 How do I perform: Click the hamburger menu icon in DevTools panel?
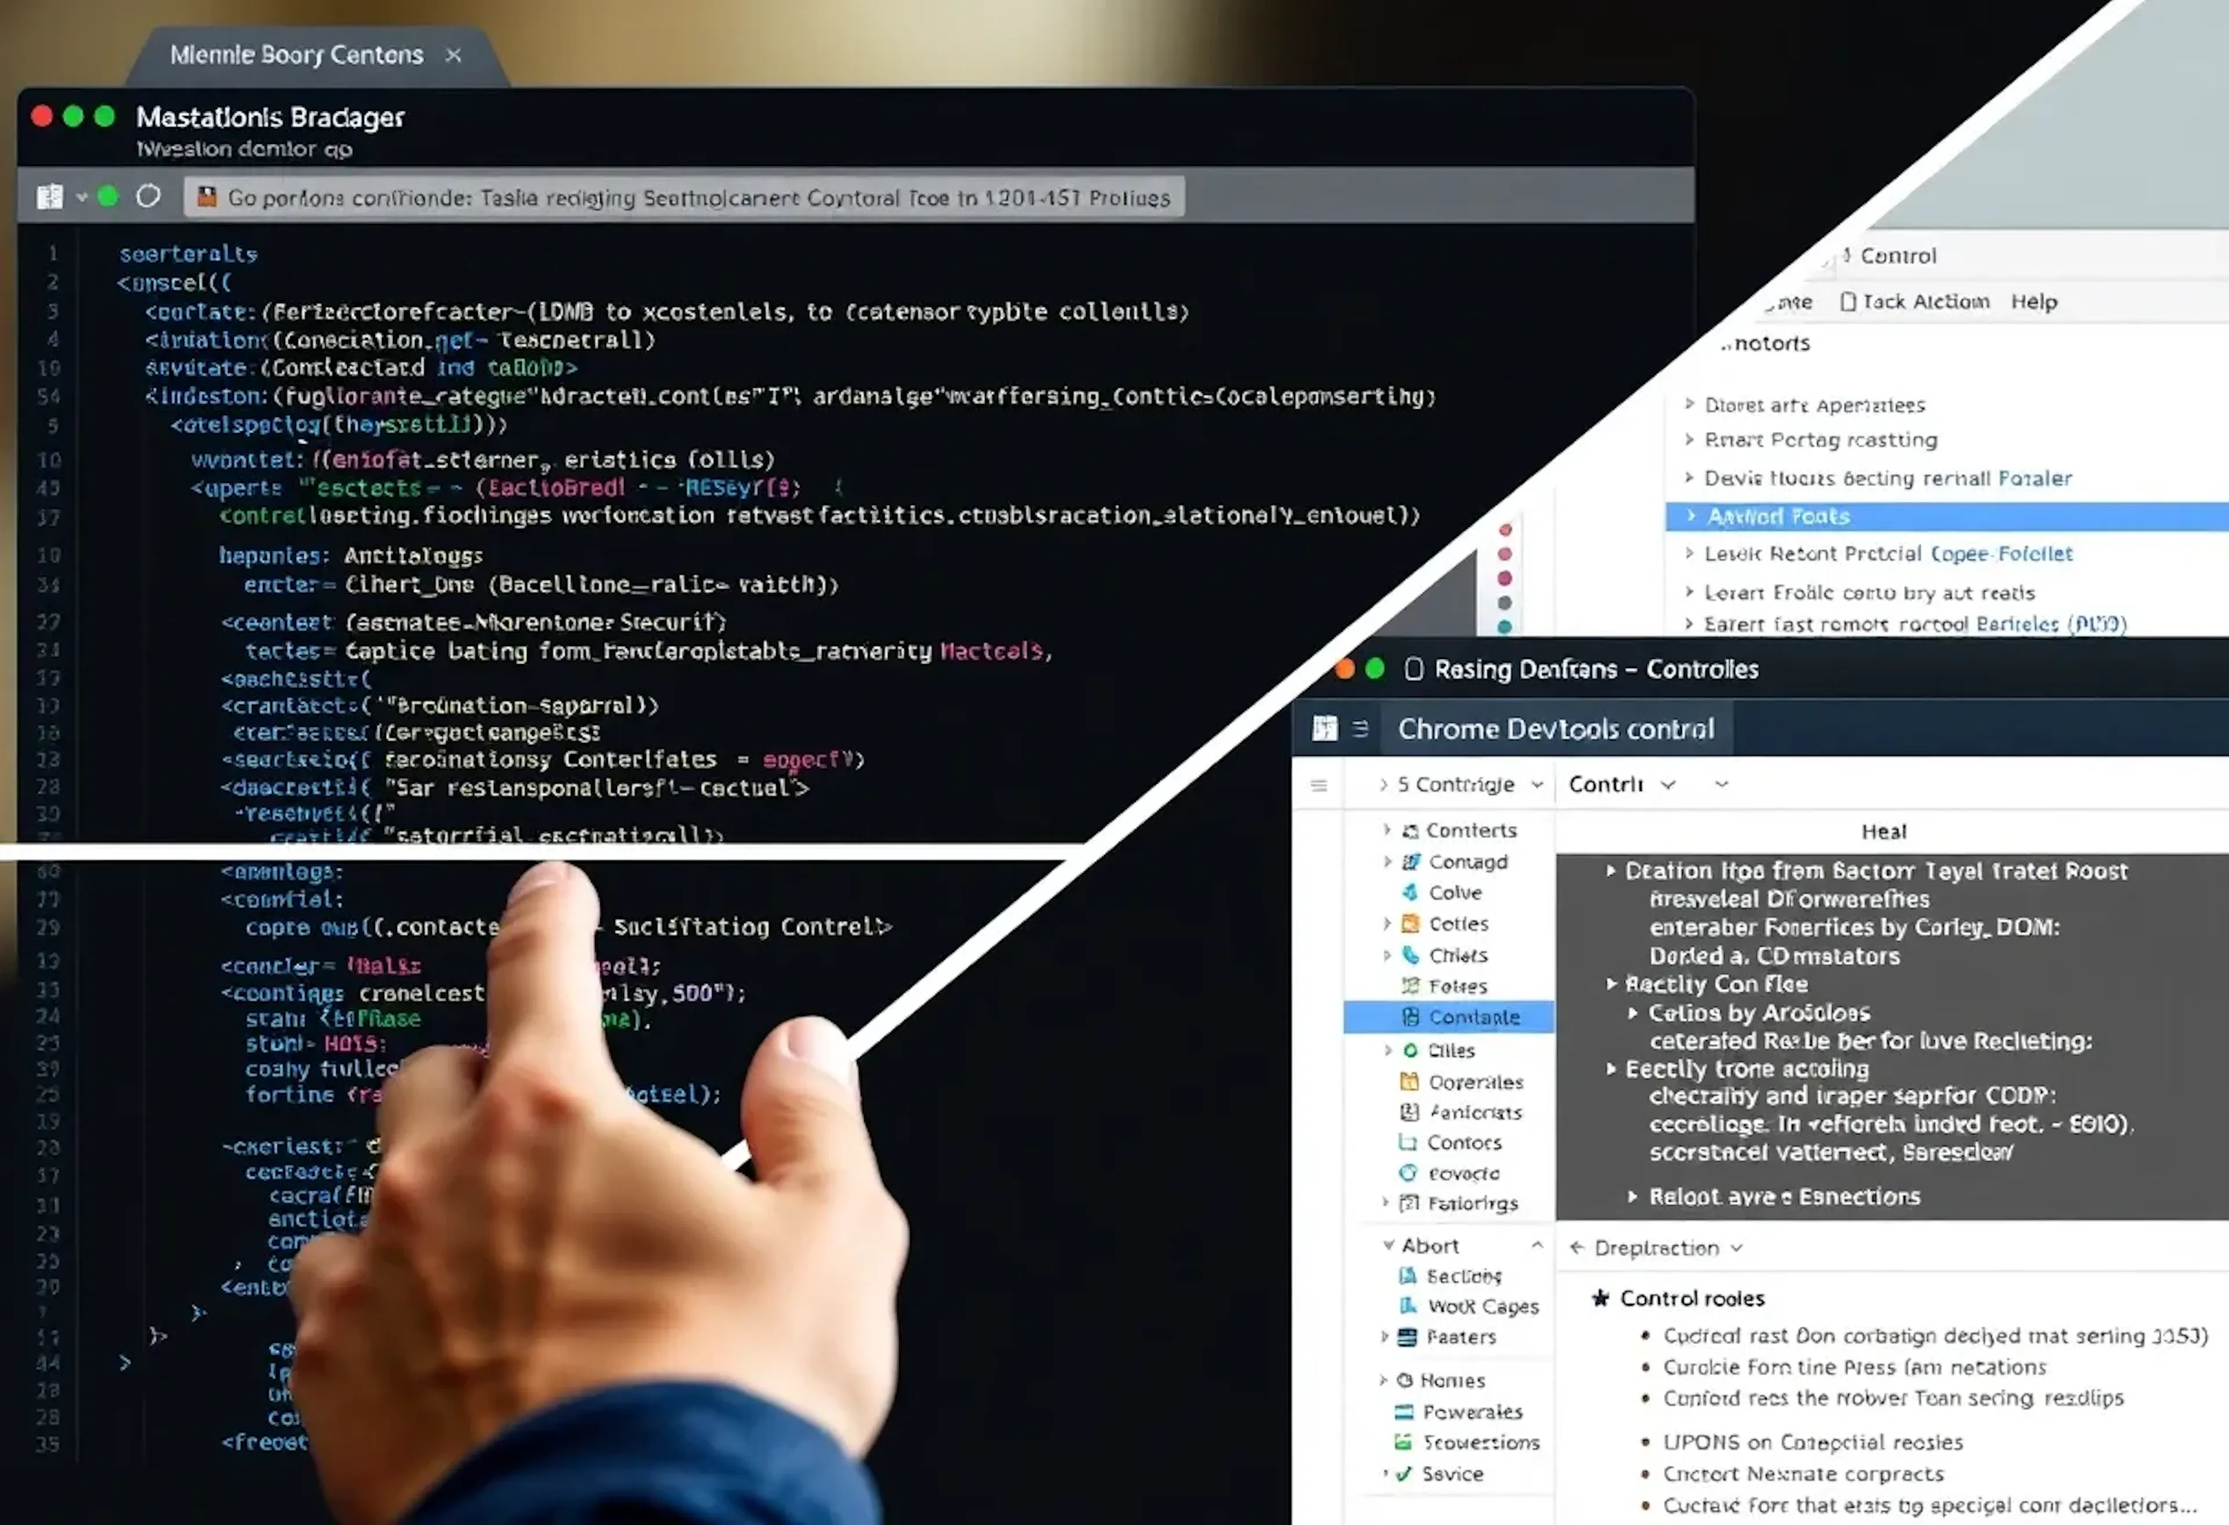(1319, 785)
